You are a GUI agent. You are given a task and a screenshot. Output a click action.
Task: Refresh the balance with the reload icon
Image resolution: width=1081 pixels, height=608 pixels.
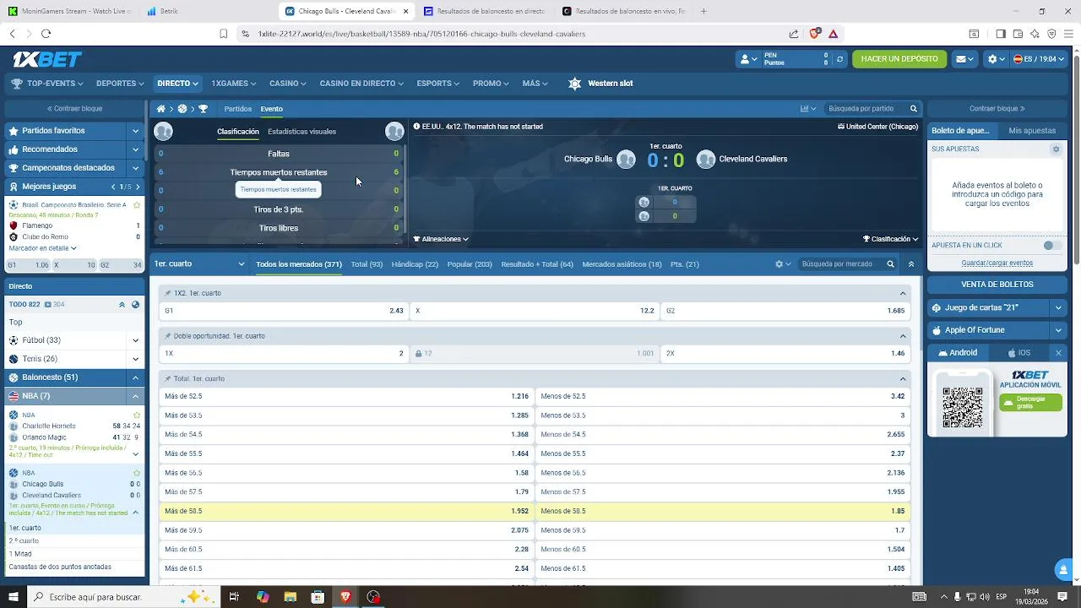pos(839,59)
